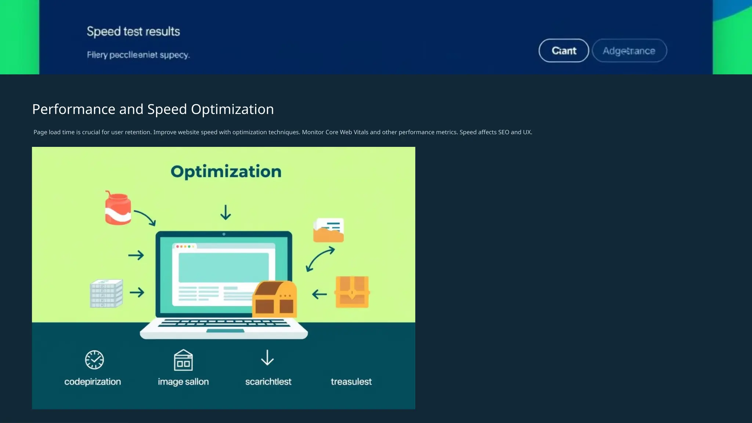
Task: Click the image sallon label
Action: coord(183,382)
